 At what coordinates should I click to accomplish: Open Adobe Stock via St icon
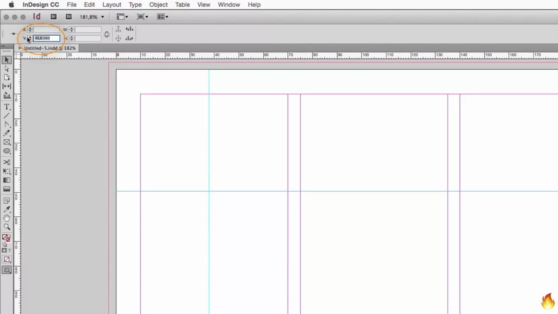(68, 17)
